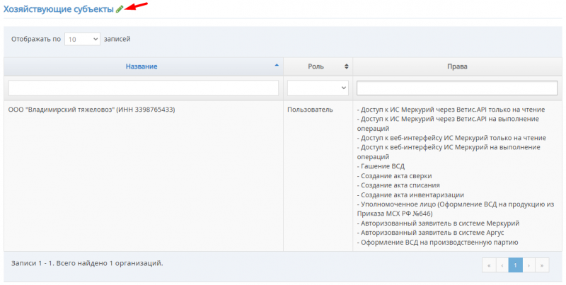The image size is (566, 285).
Task: Click the Пользователь role cell
Action: [x=310, y=110]
